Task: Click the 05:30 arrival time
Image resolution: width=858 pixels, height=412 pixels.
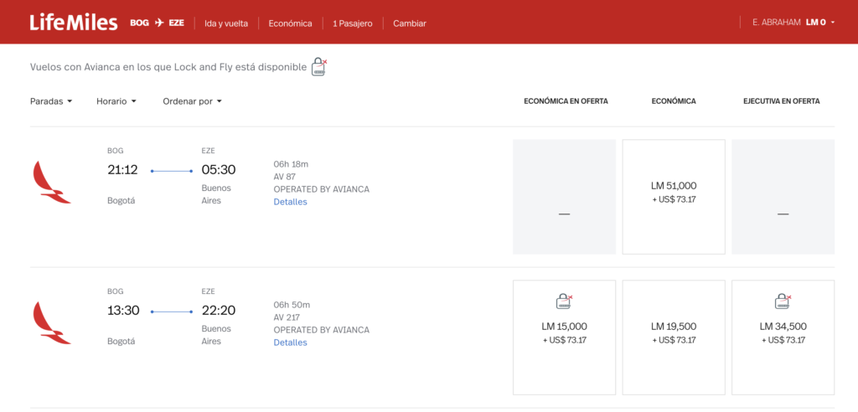Action: pos(219,170)
